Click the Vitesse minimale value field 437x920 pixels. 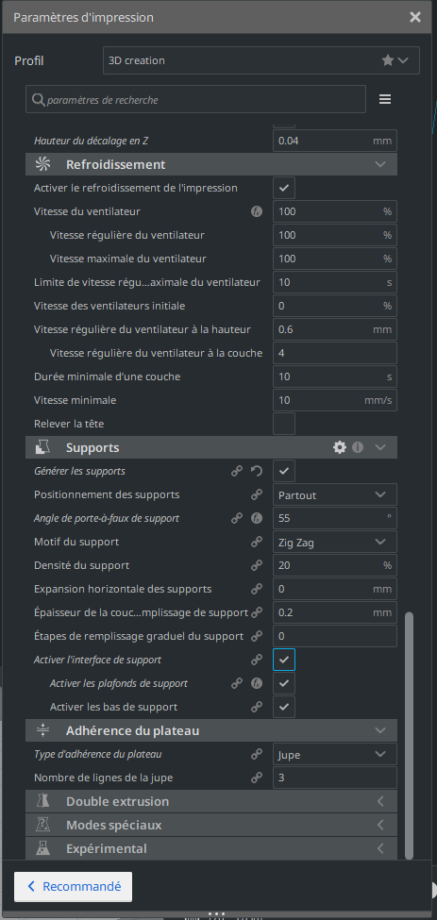pos(335,400)
